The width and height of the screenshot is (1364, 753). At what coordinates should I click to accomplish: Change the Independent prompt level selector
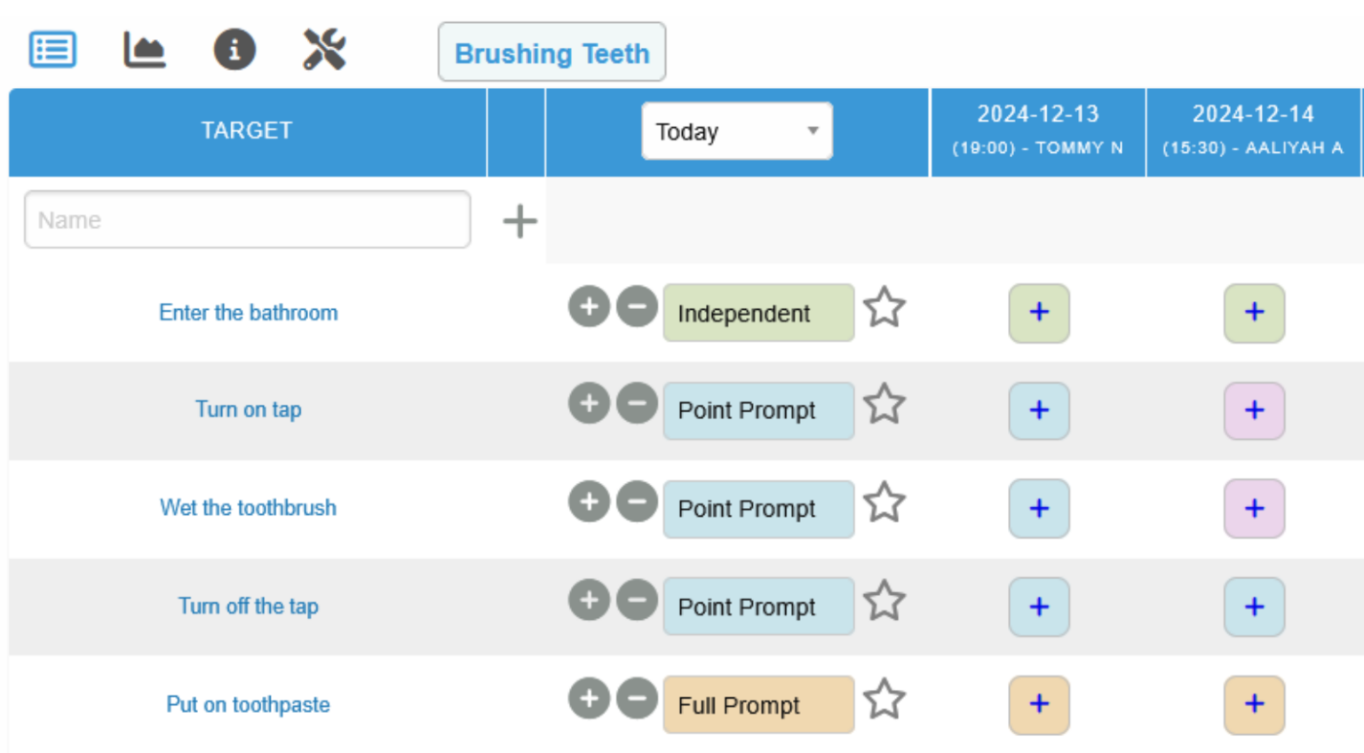tap(757, 313)
